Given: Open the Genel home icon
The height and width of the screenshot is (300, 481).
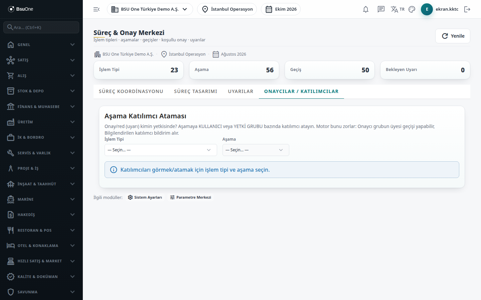Looking at the screenshot, I should (x=11, y=45).
